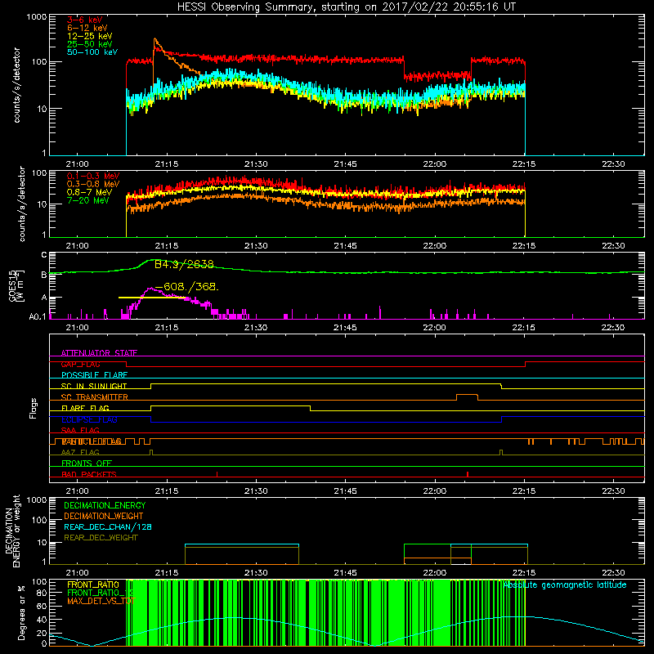The width and height of the screenshot is (654, 654).
Task: Click the 22:15 tick label under top panel
Action: (524, 164)
